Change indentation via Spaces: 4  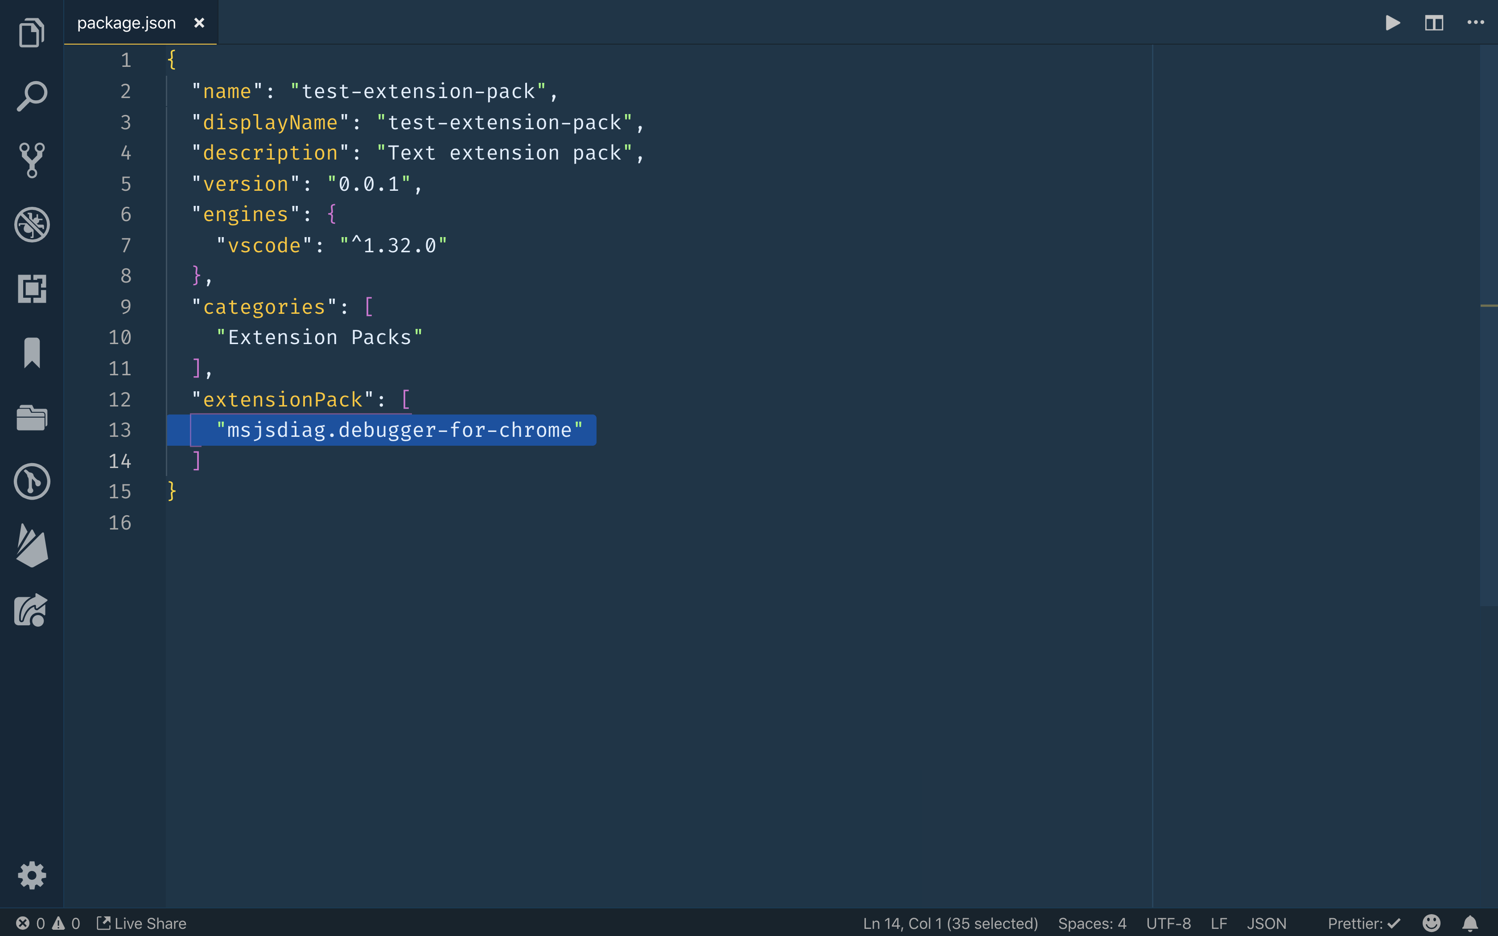[1092, 924]
